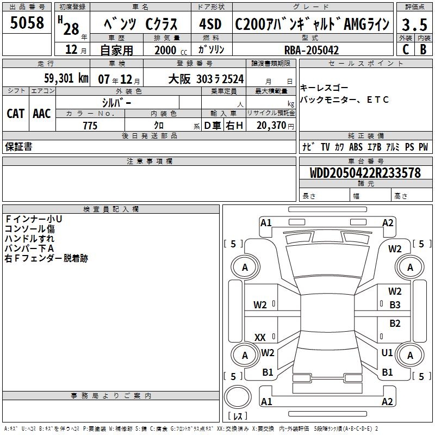Click the 注意事項欄 header

(149, 161)
